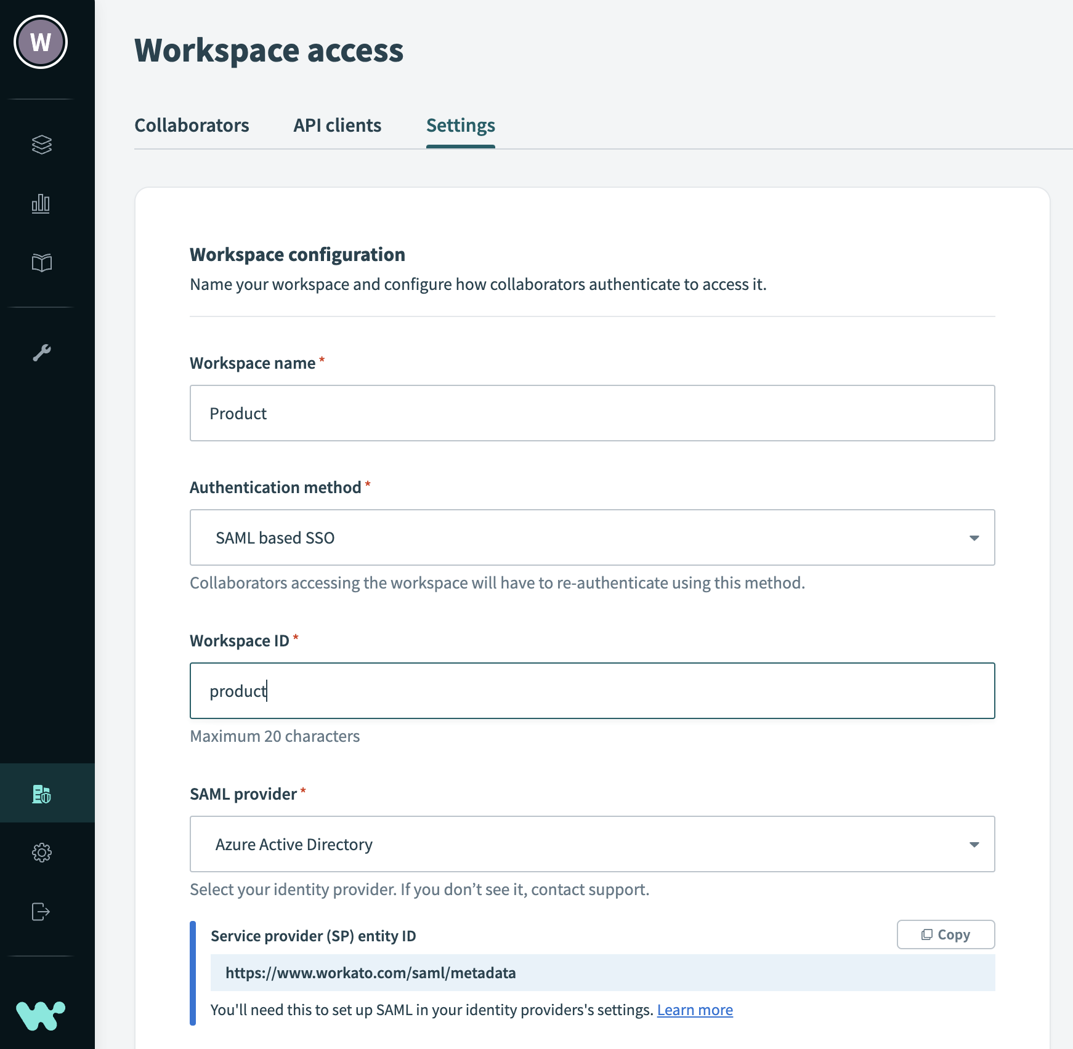Copy the service provider entity ID
The width and height of the screenshot is (1073, 1049).
pyautogui.click(x=945, y=934)
